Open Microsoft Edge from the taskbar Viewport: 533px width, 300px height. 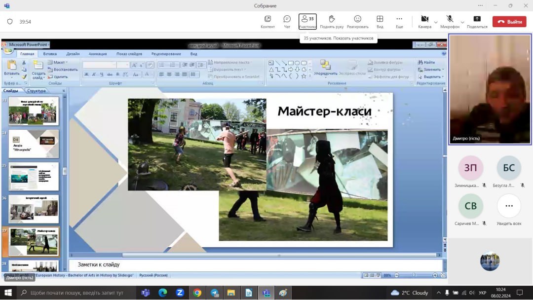click(x=163, y=293)
